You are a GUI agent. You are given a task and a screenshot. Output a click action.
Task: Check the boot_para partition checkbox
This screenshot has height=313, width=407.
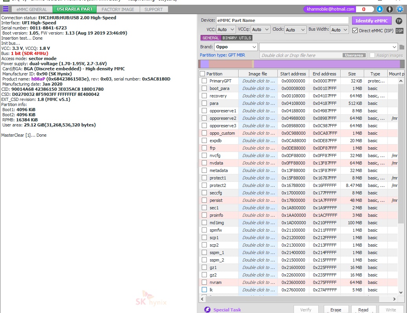204,89
